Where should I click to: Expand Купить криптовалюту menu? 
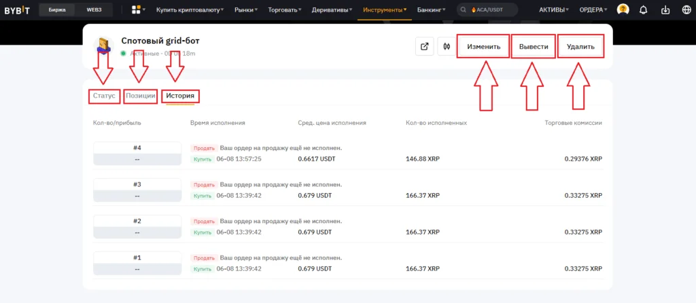tap(190, 9)
